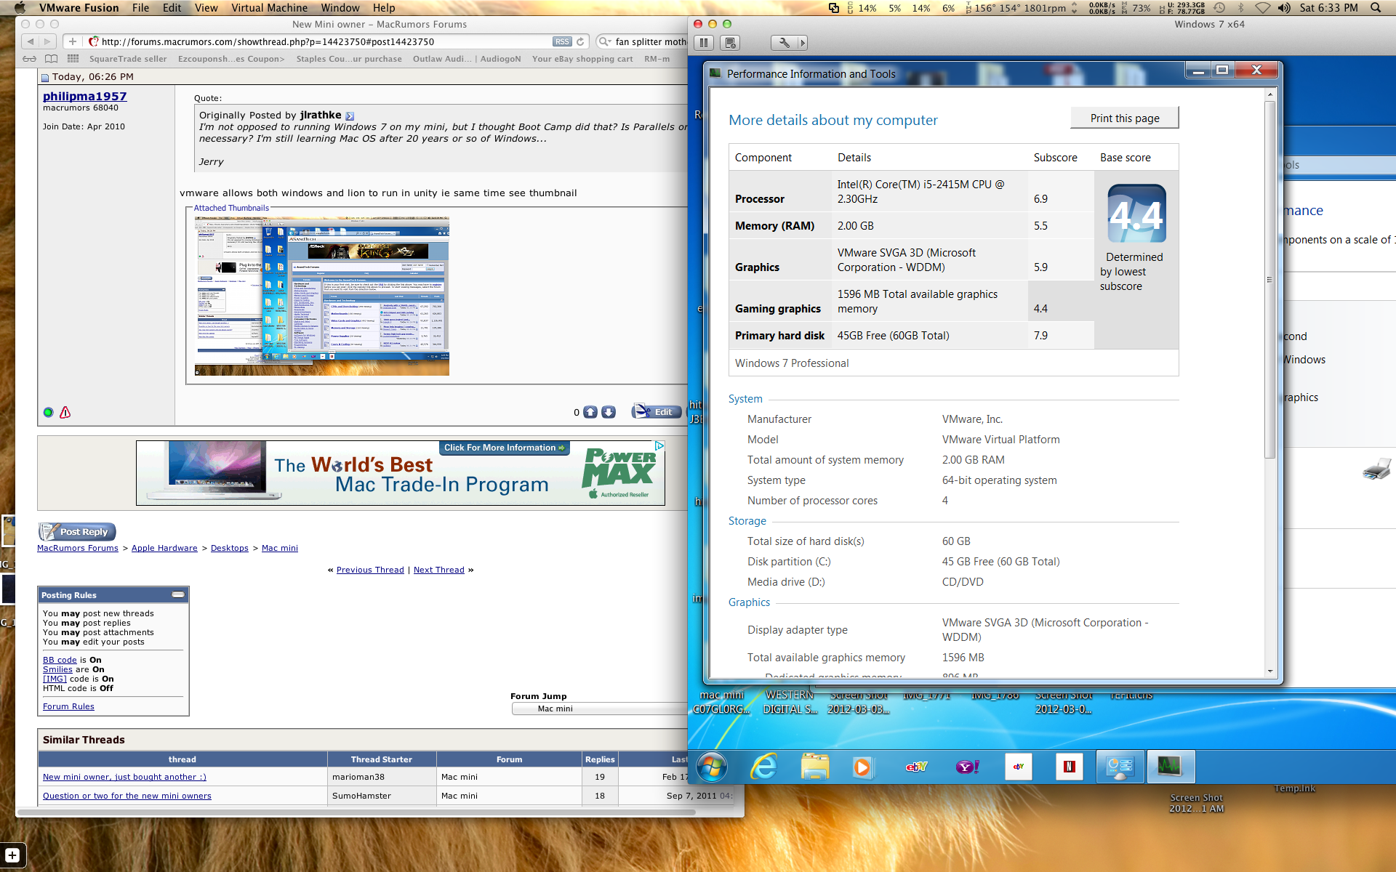Click the Windows Start orb
This screenshot has height=872, width=1396.
[711, 767]
